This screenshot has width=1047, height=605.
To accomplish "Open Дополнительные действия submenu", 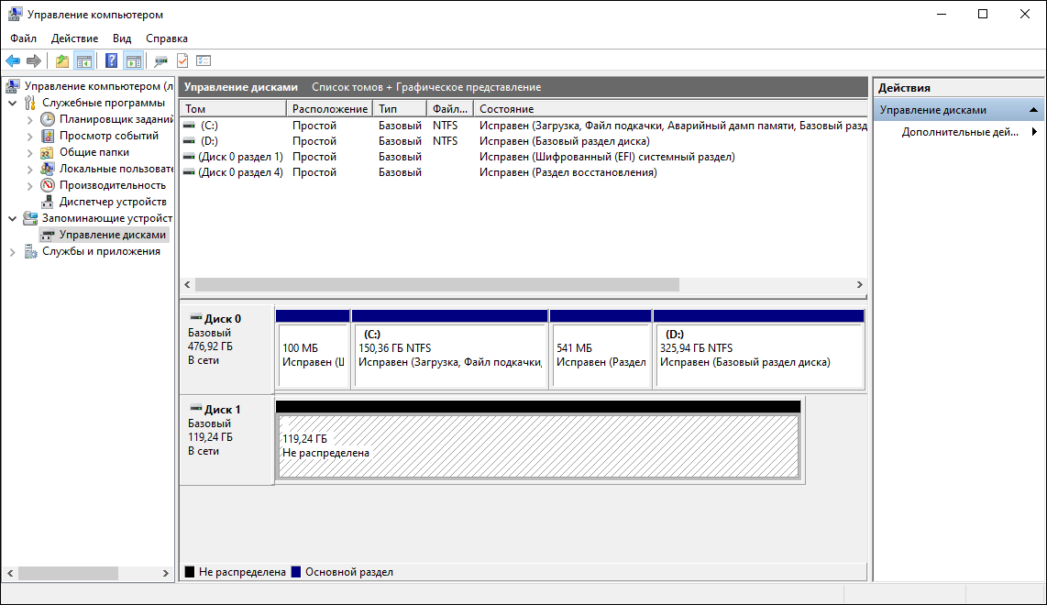I will click(x=959, y=132).
